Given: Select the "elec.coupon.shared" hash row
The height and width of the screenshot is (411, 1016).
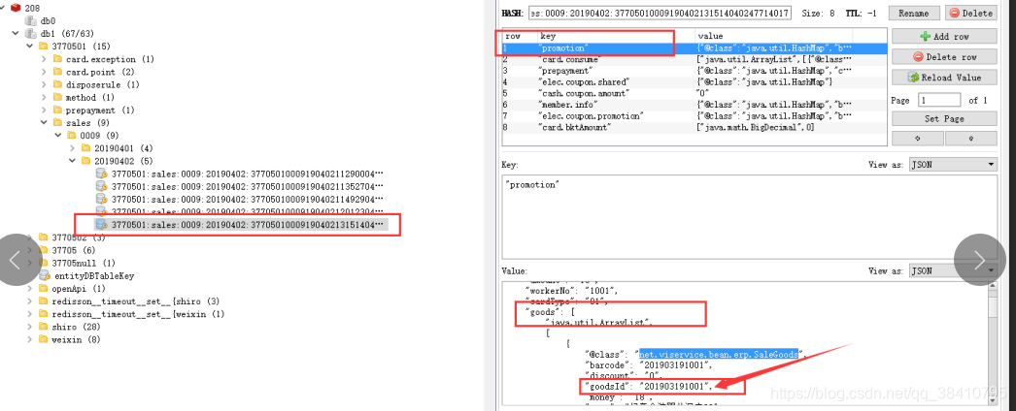Looking at the screenshot, I should (x=694, y=82).
